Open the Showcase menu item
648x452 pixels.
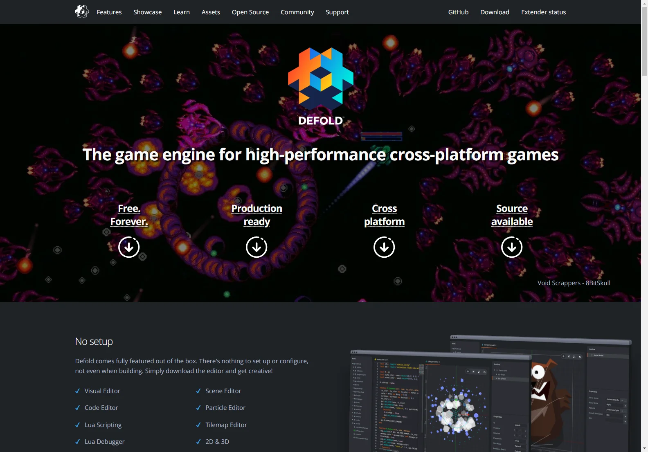coord(147,12)
